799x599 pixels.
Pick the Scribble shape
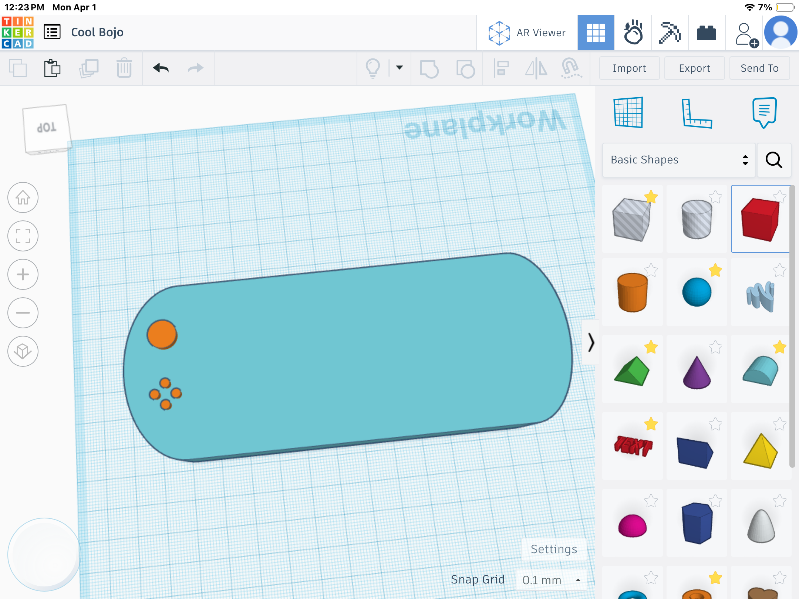click(x=760, y=296)
